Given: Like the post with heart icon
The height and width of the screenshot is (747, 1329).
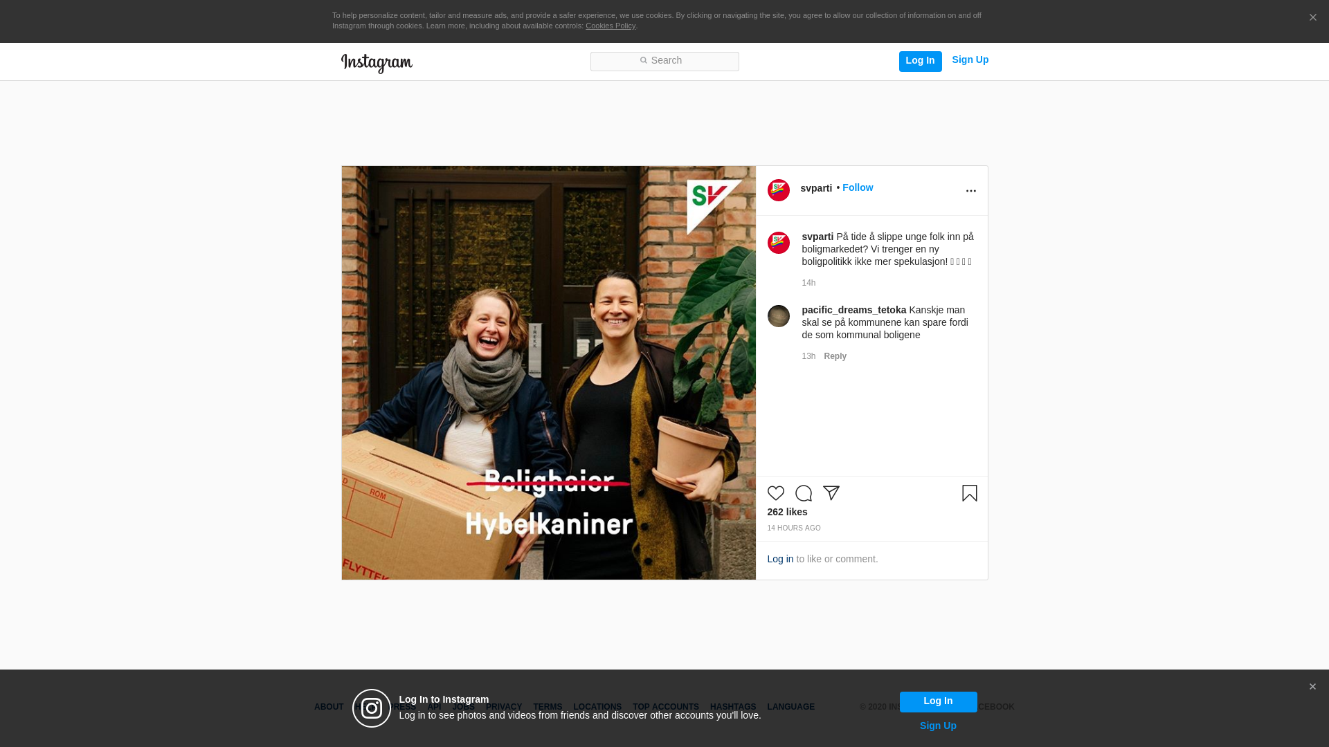Looking at the screenshot, I should [776, 493].
